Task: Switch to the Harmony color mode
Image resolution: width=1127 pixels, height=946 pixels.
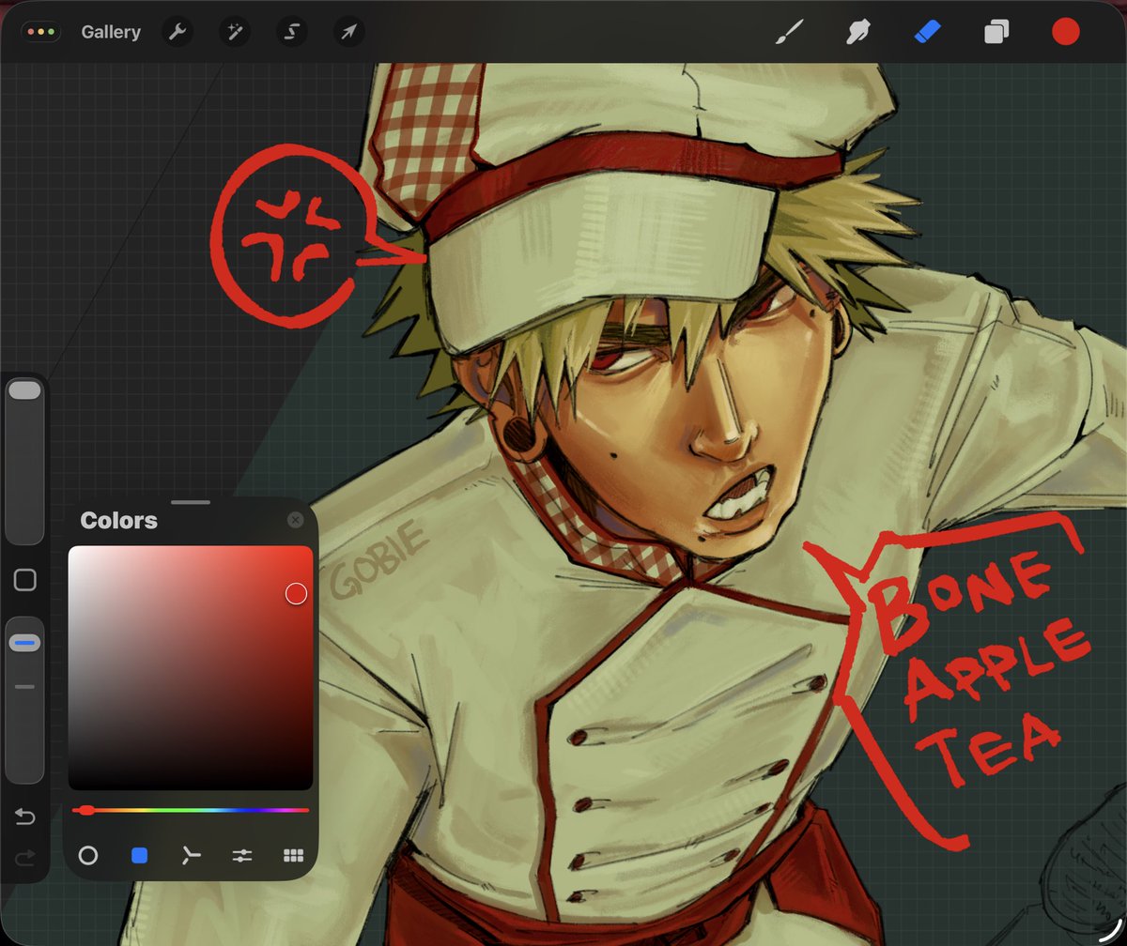Action: point(192,855)
